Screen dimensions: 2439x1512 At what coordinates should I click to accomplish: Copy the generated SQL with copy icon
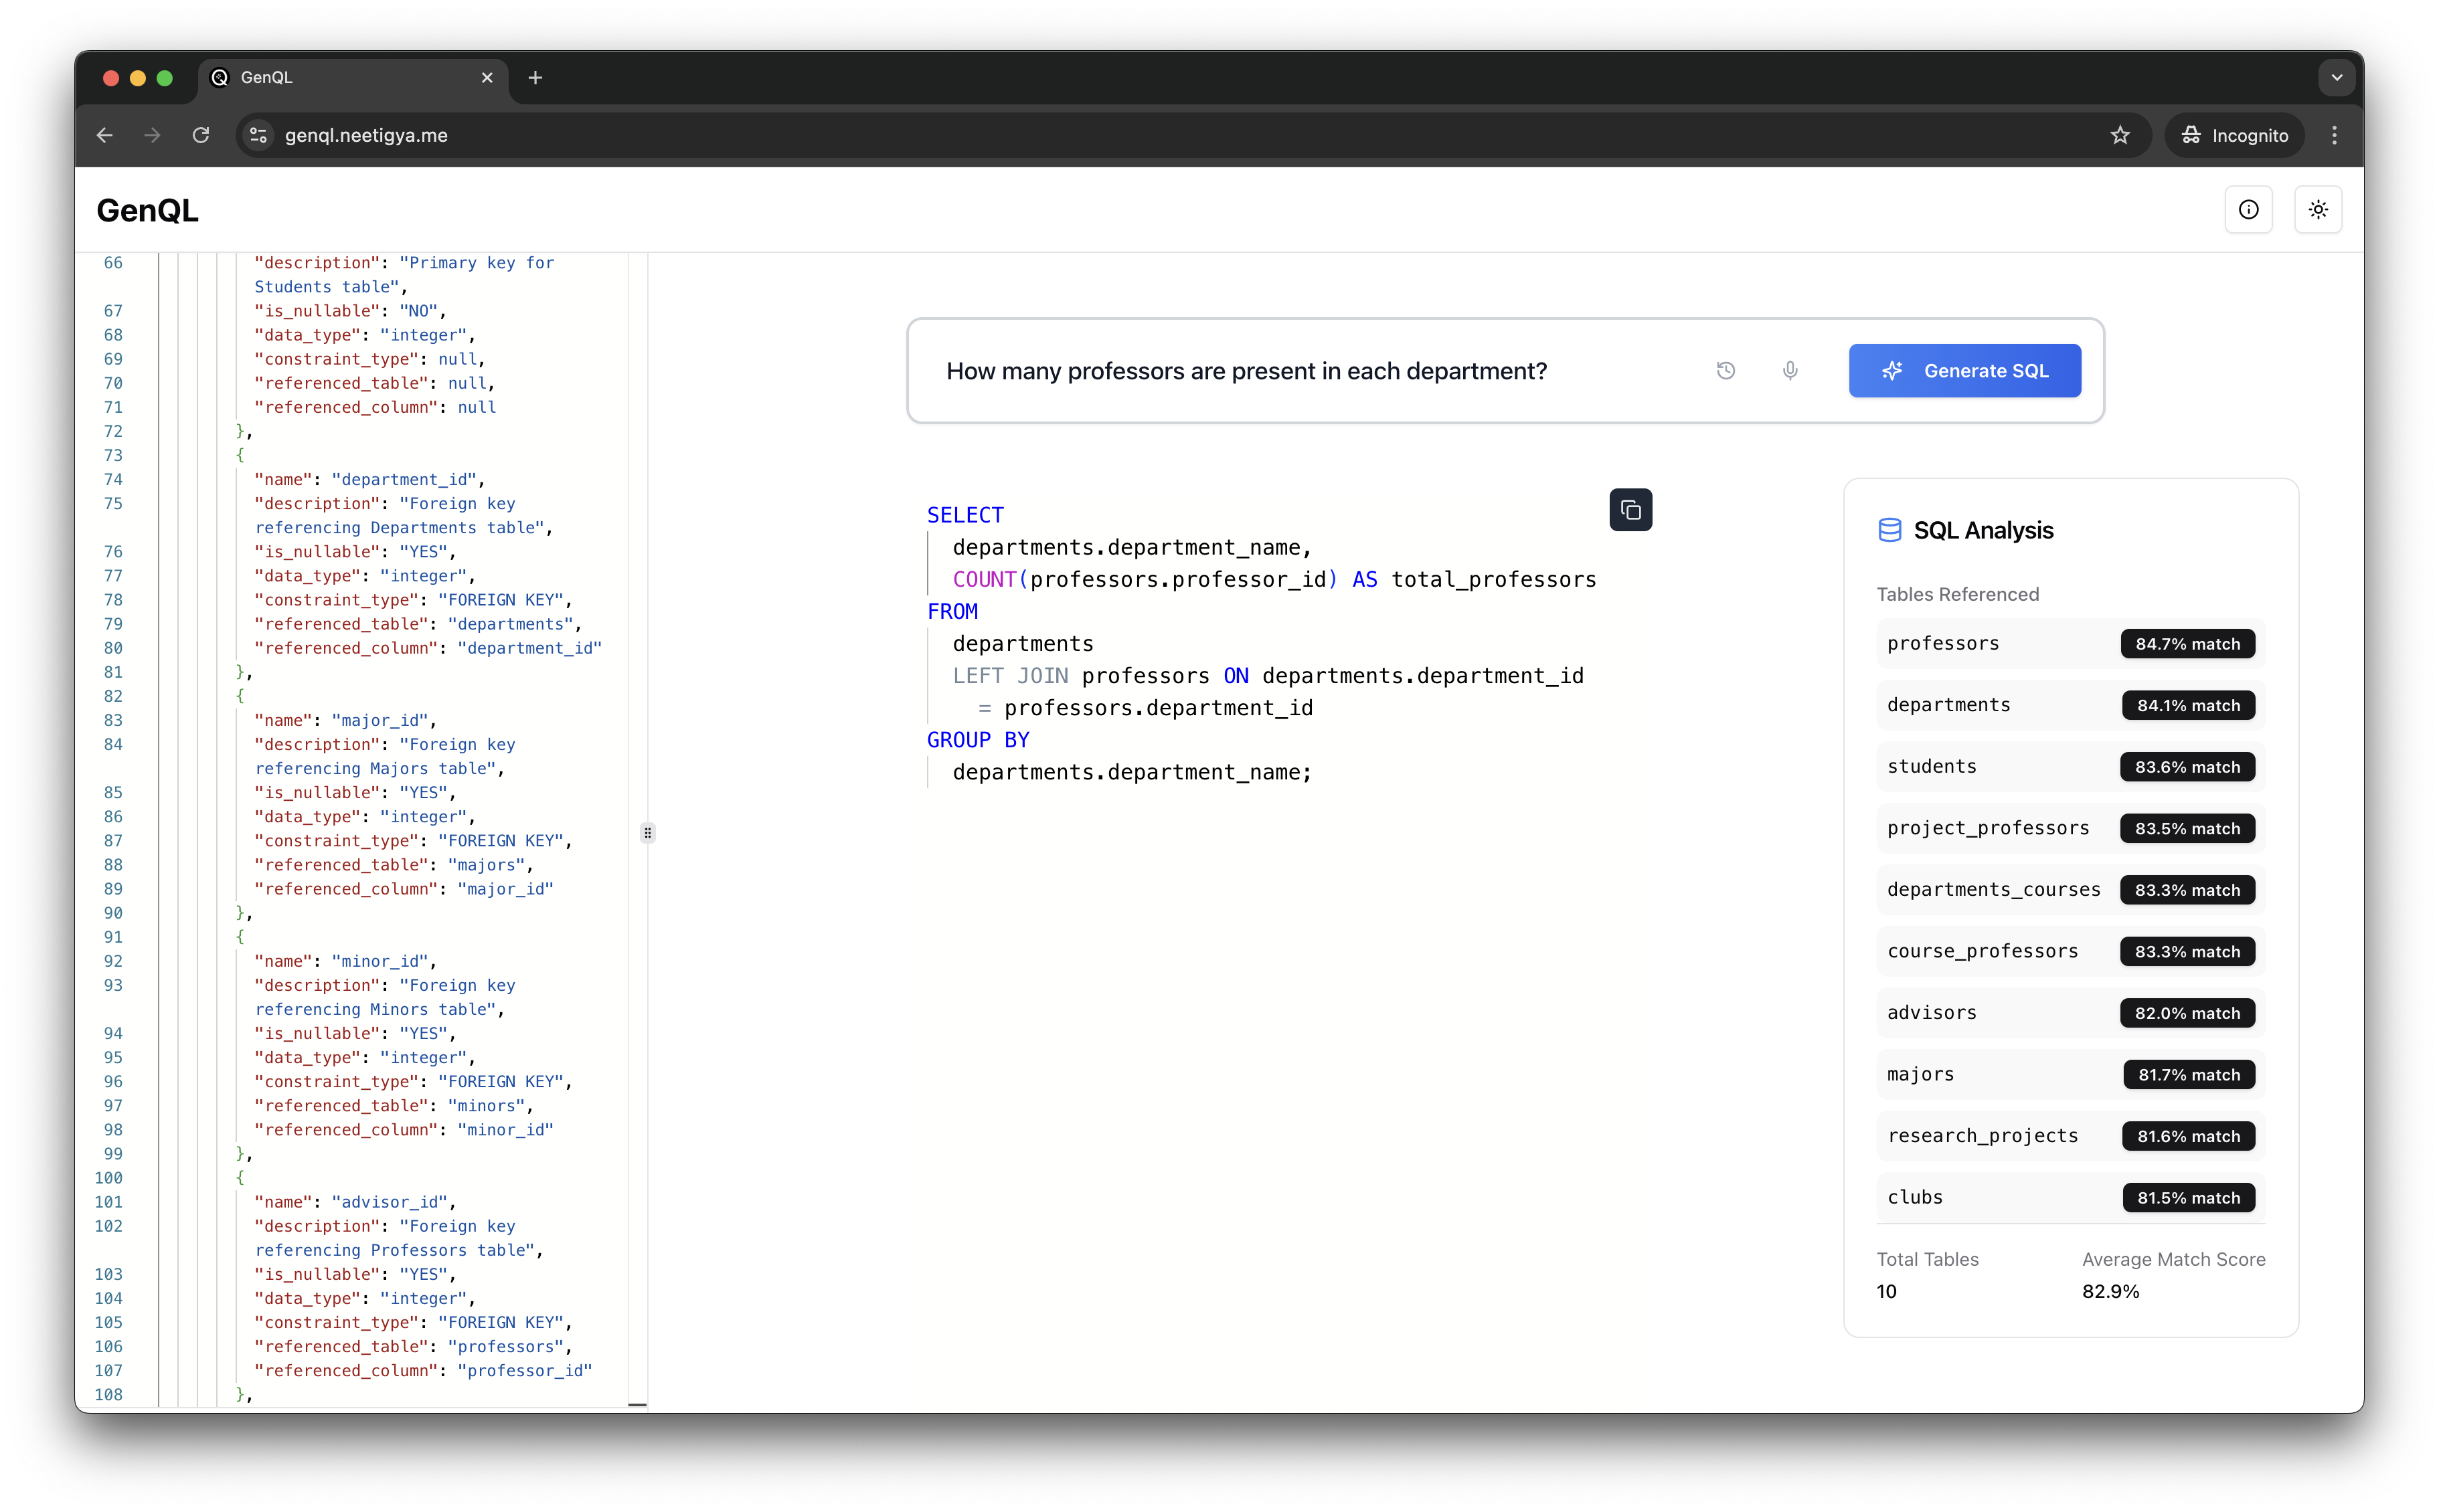(1630, 510)
